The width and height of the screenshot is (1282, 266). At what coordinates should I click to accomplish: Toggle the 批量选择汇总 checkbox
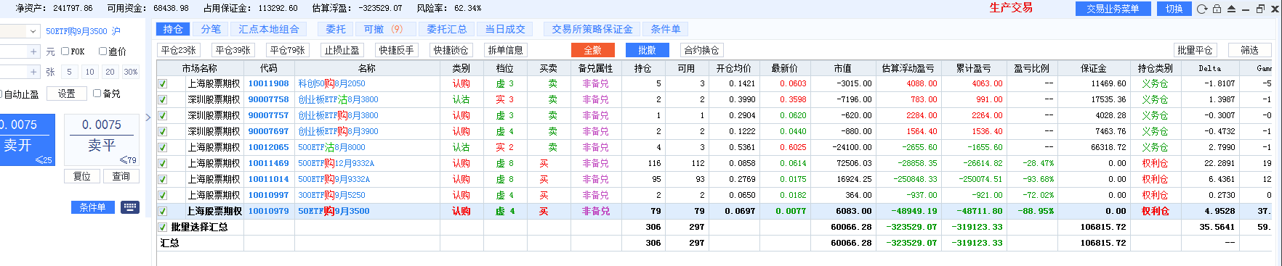(163, 227)
